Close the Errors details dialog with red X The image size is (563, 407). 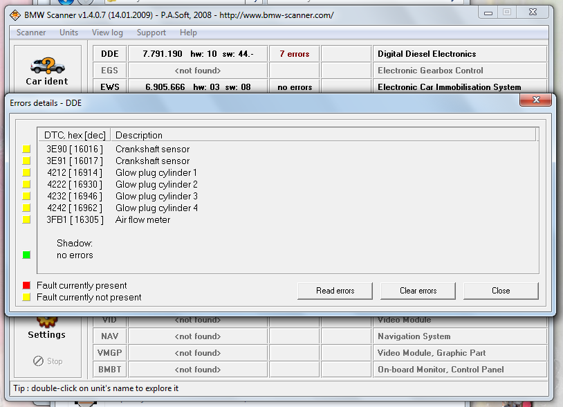(536, 100)
